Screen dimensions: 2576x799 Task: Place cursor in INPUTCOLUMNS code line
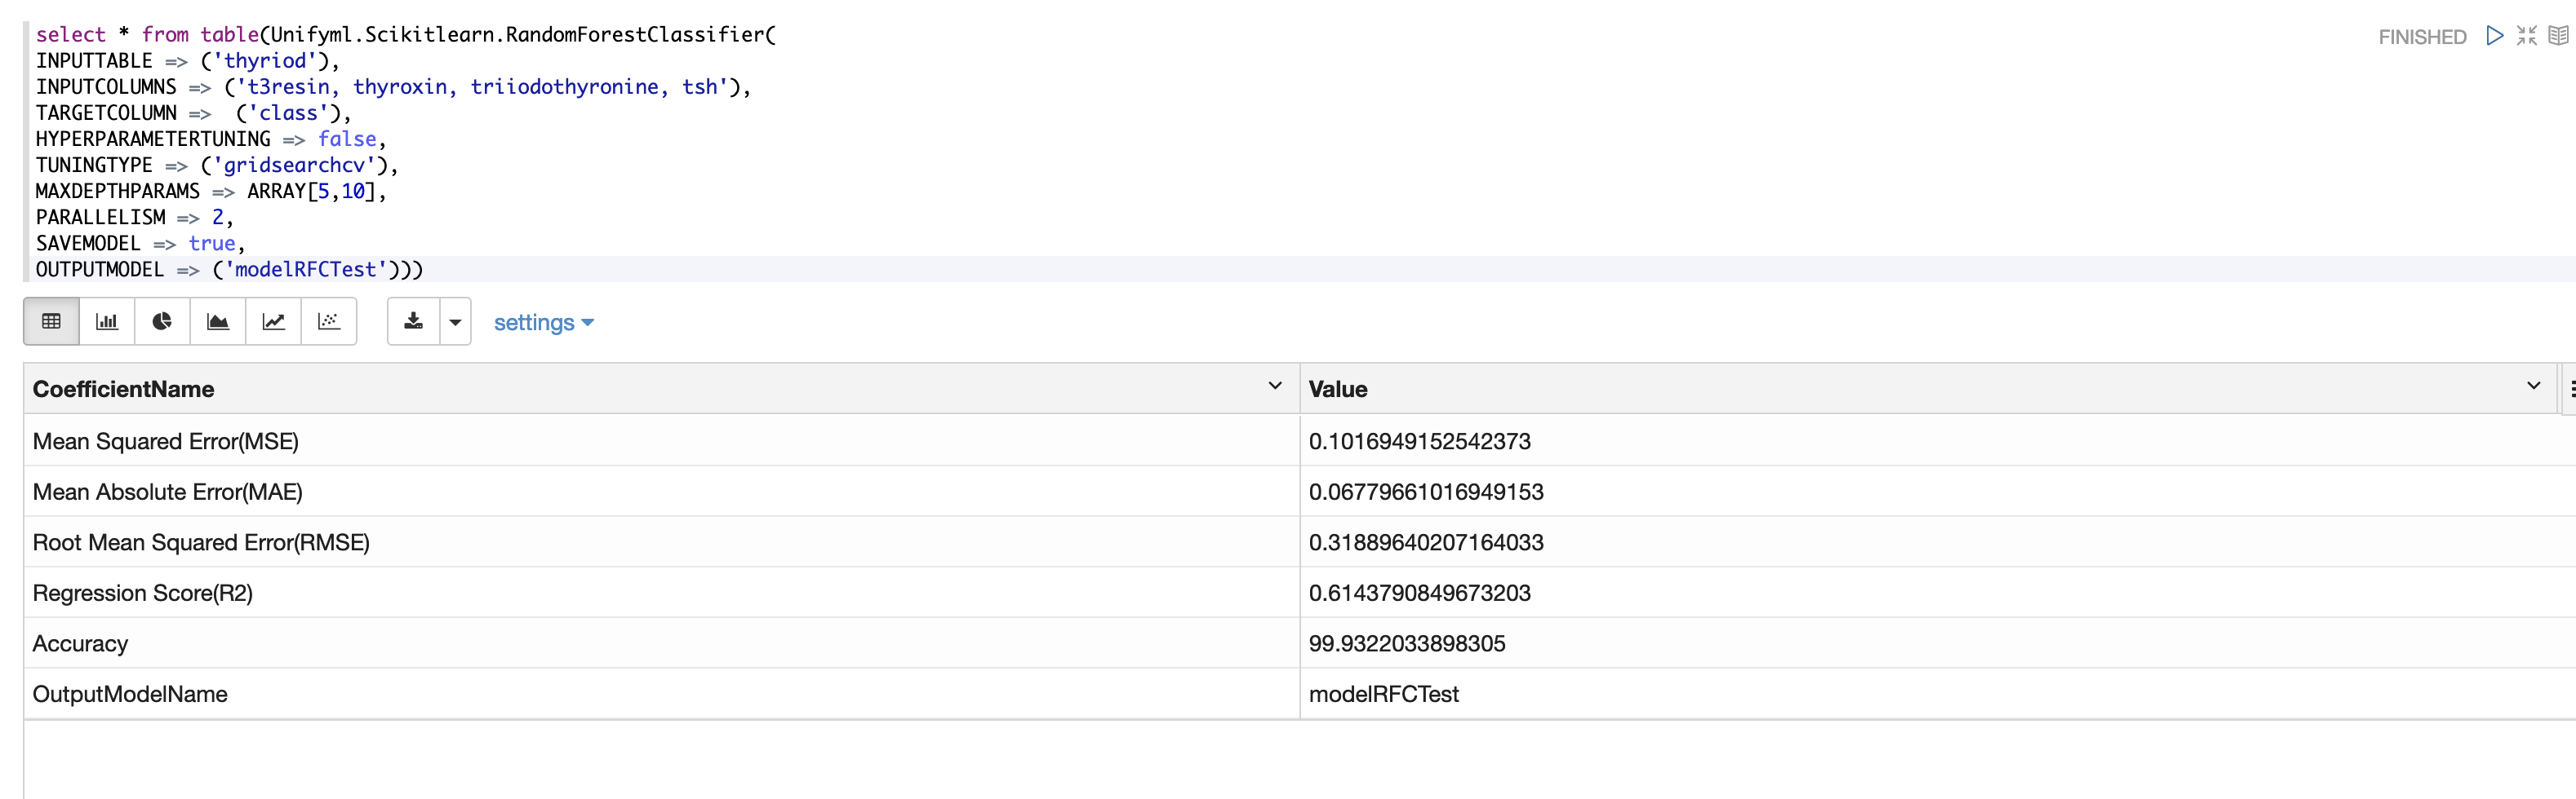coord(393,87)
